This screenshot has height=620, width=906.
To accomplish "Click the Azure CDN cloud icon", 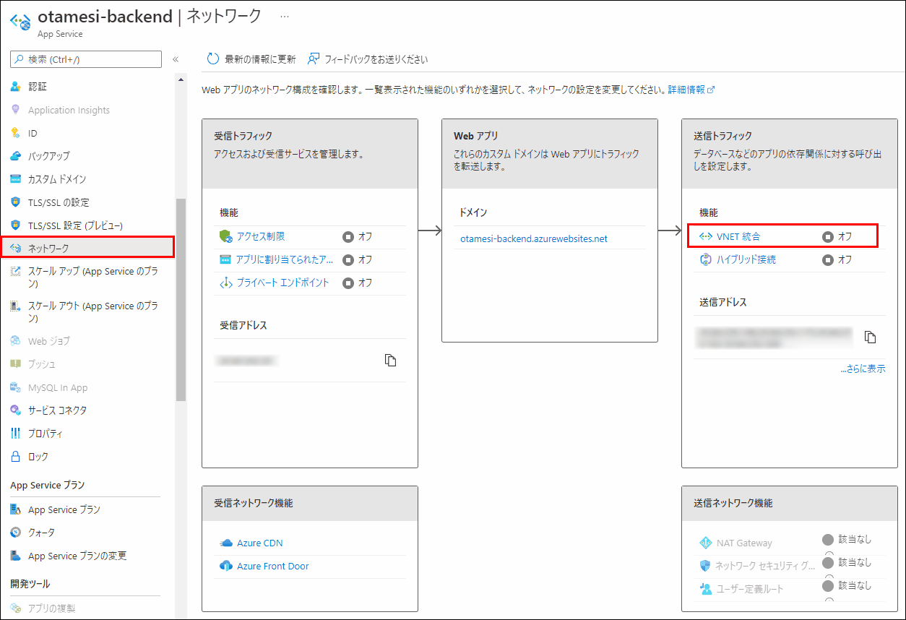I will (225, 543).
